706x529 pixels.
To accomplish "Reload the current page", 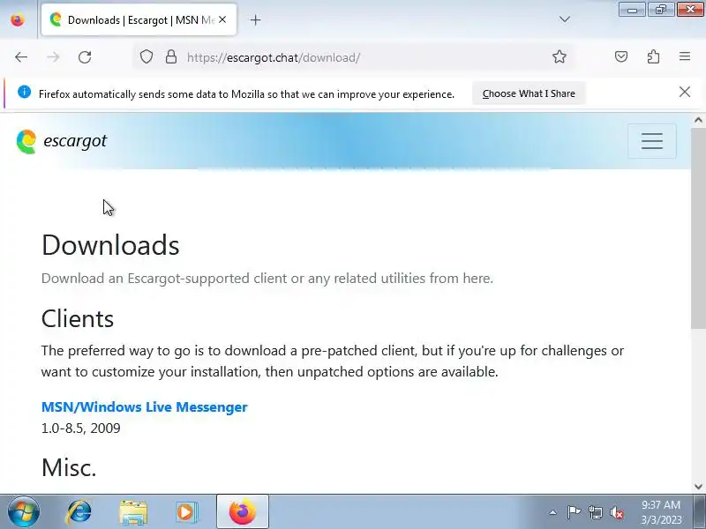I will [x=85, y=57].
